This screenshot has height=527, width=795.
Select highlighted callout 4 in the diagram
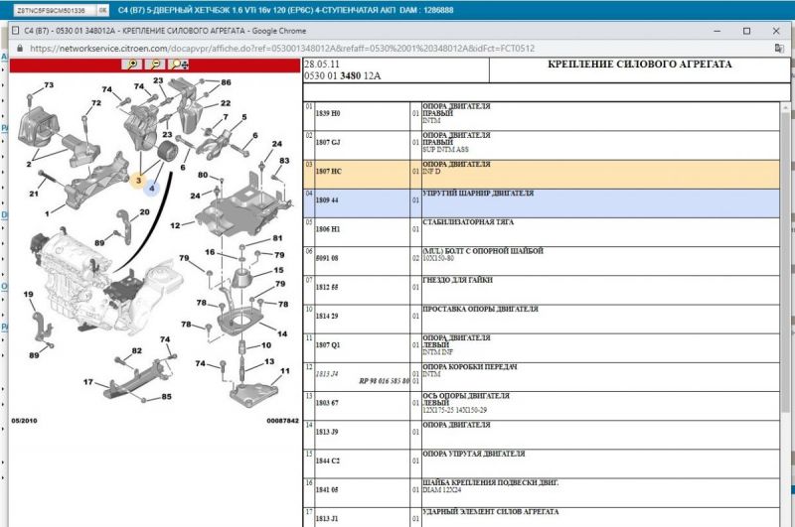coord(153,186)
